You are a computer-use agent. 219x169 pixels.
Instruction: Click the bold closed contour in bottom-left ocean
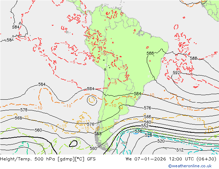click(x=73, y=143)
